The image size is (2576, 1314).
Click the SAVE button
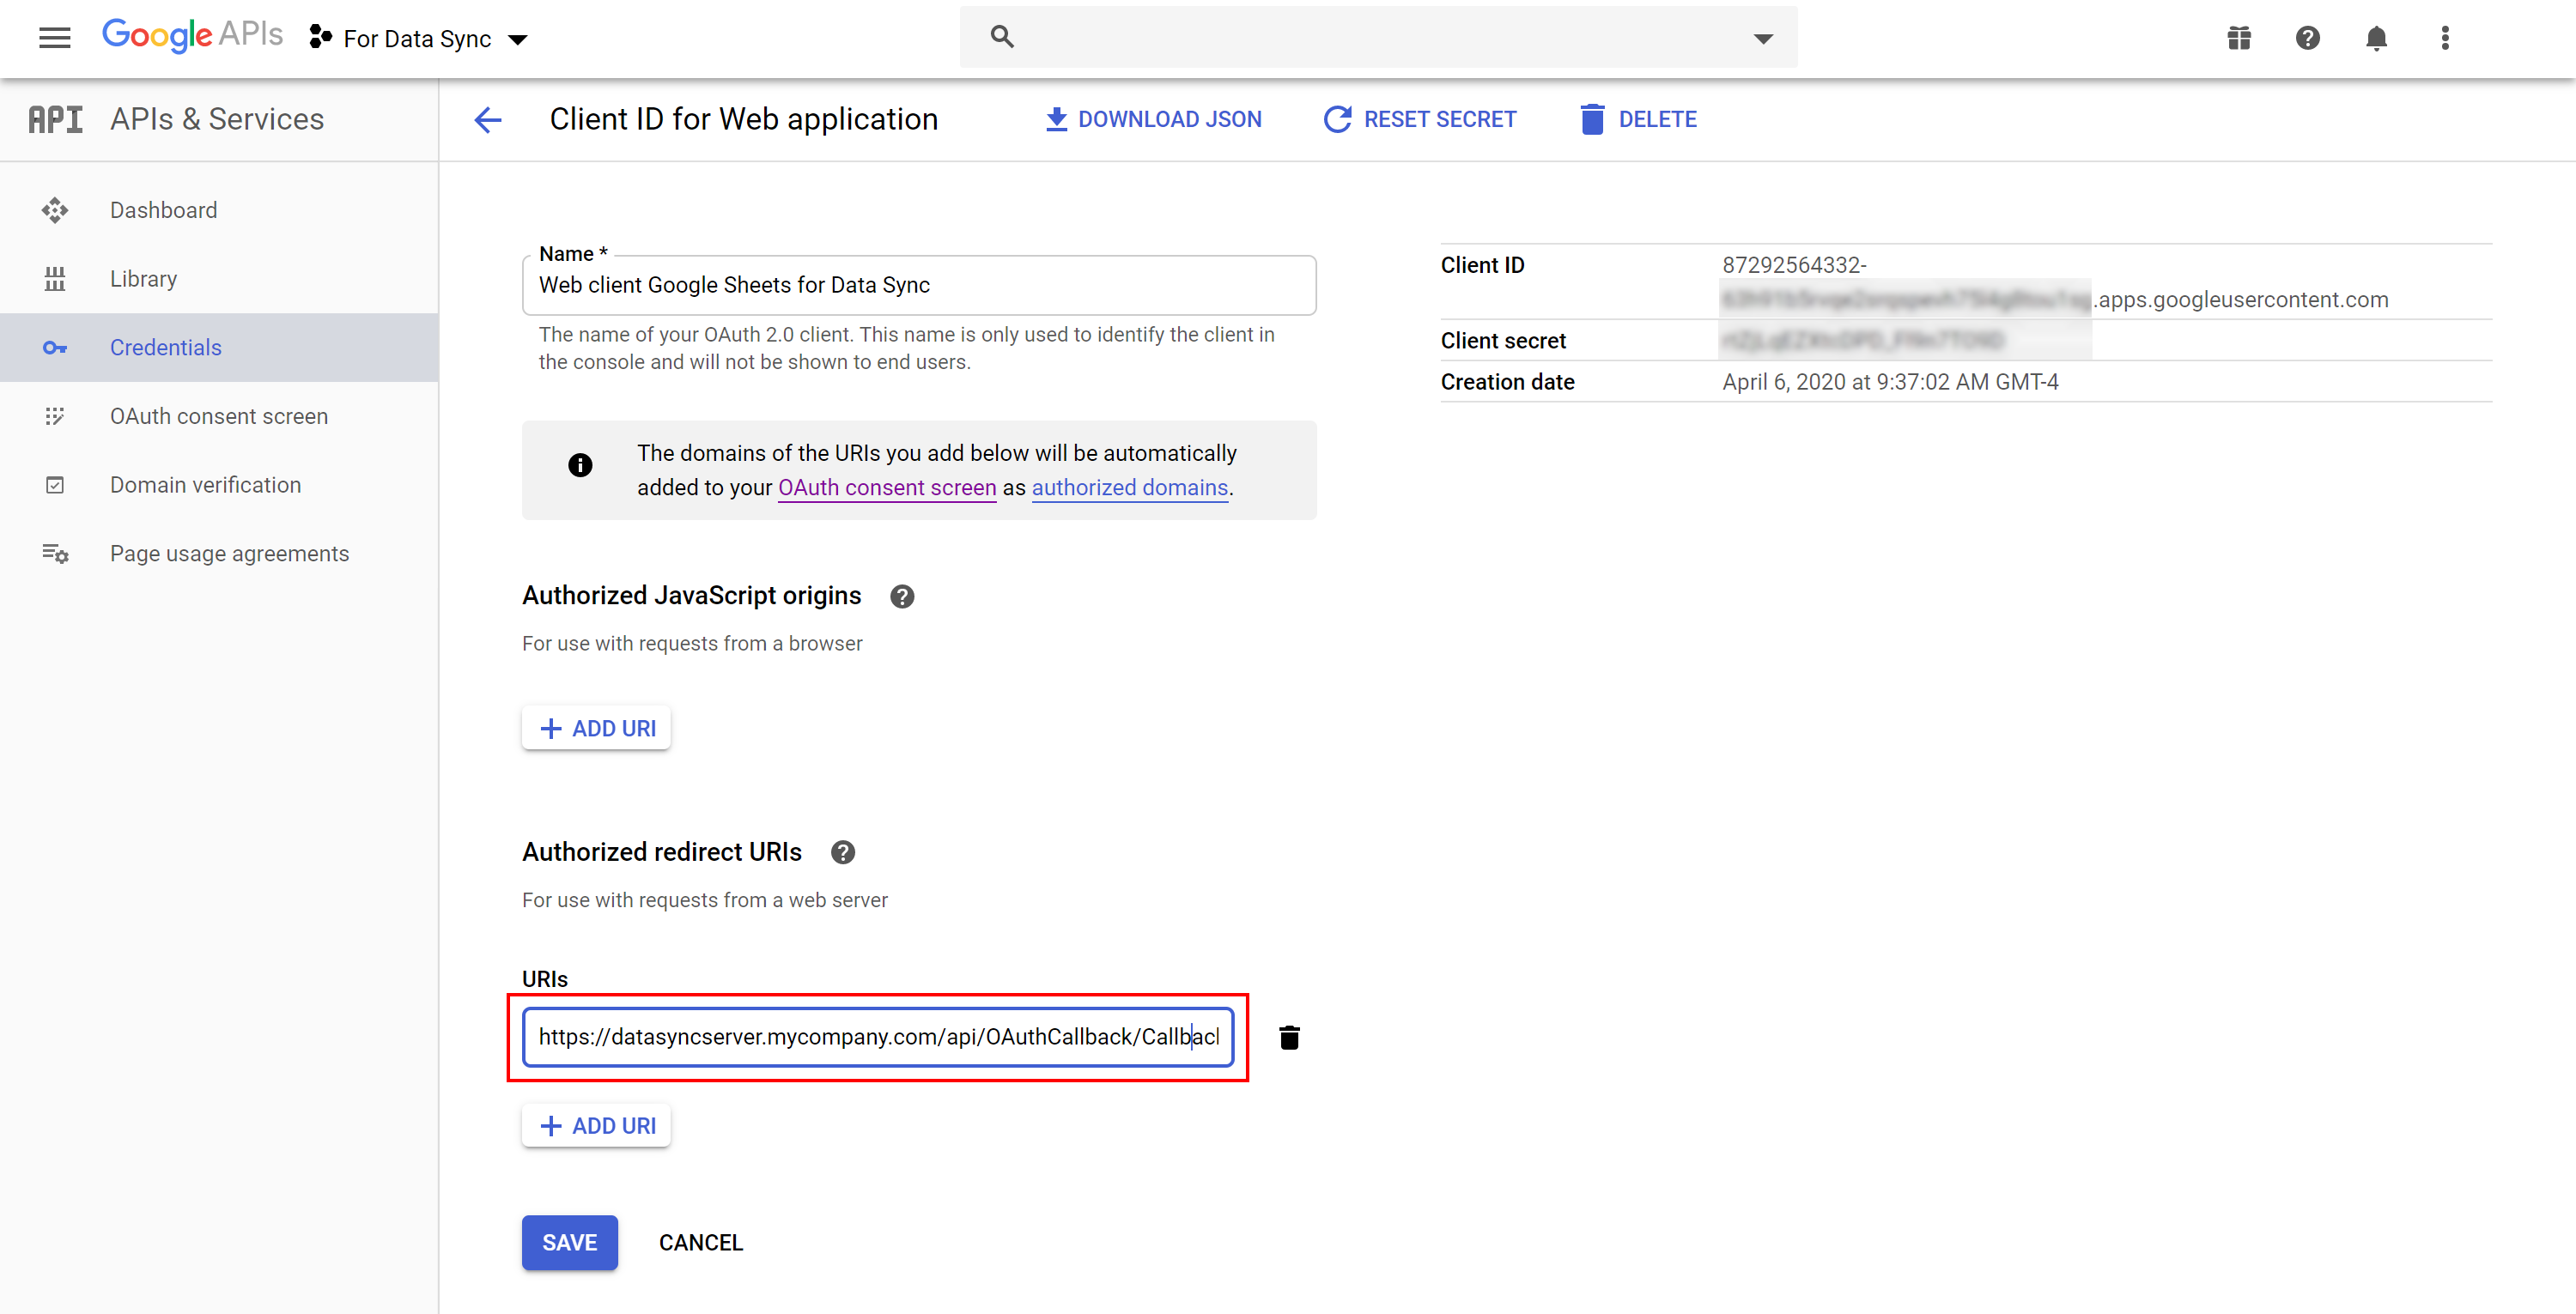[570, 1243]
